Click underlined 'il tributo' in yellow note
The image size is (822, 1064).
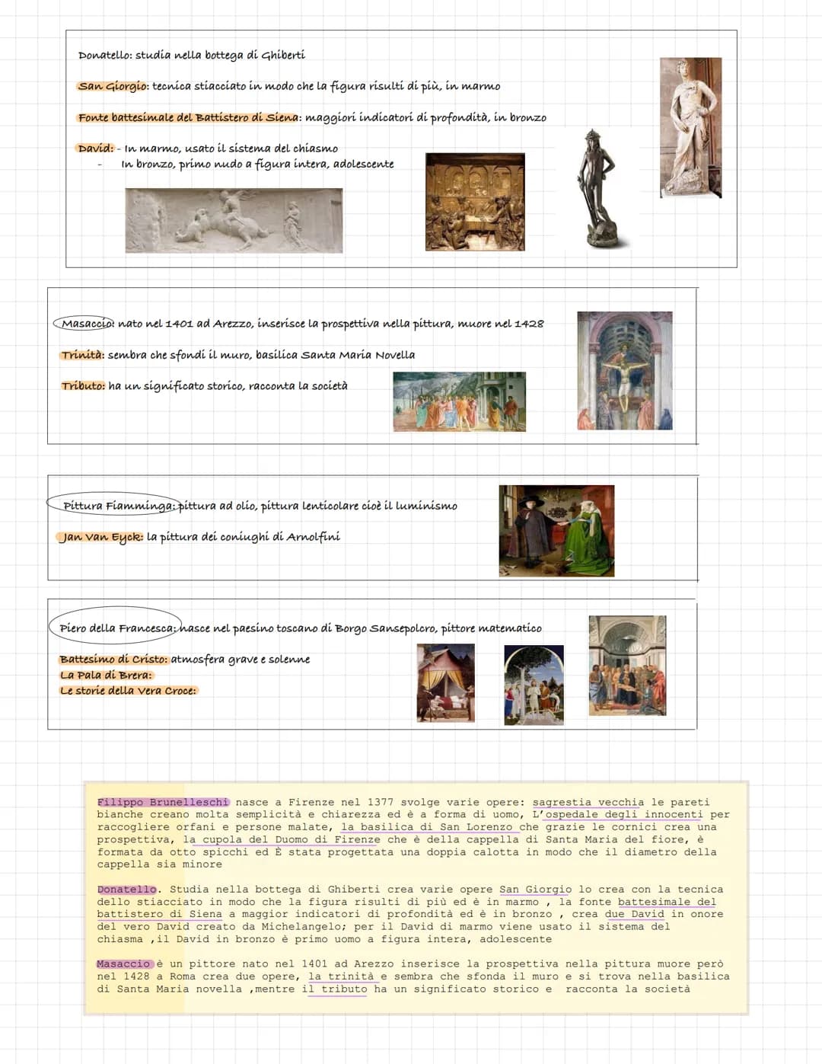click(334, 989)
